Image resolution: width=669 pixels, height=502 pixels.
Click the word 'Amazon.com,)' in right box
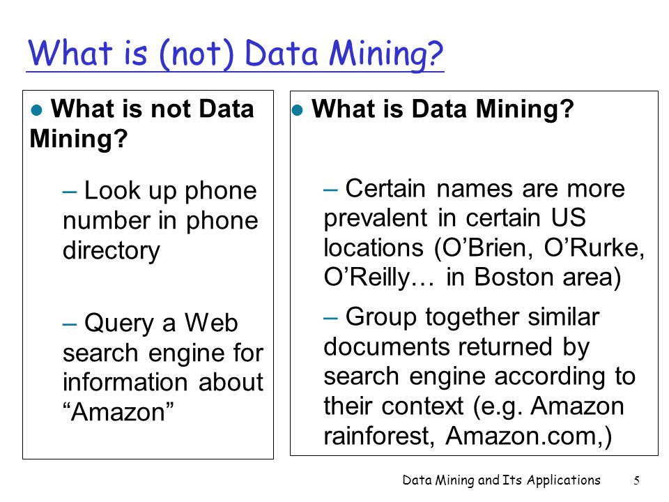pos(529,436)
